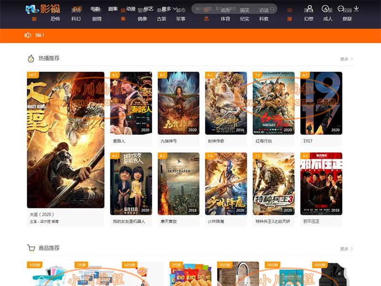Open the 剧集 navigation tab
Screen dimensions: 381x286
click(x=113, y=9)
